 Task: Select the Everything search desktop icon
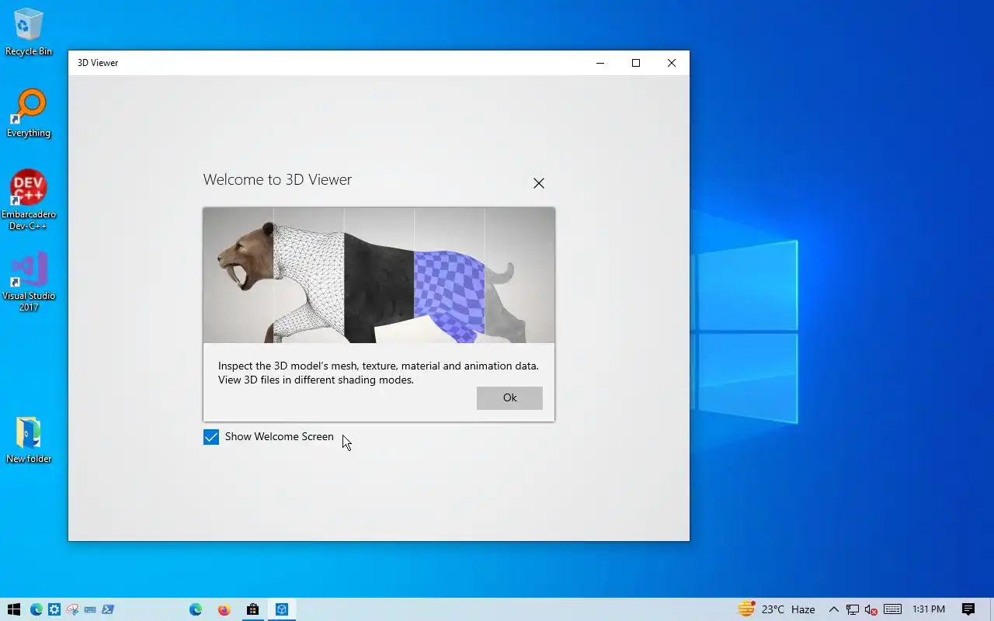pyautogui.click(x=29, y=113)
